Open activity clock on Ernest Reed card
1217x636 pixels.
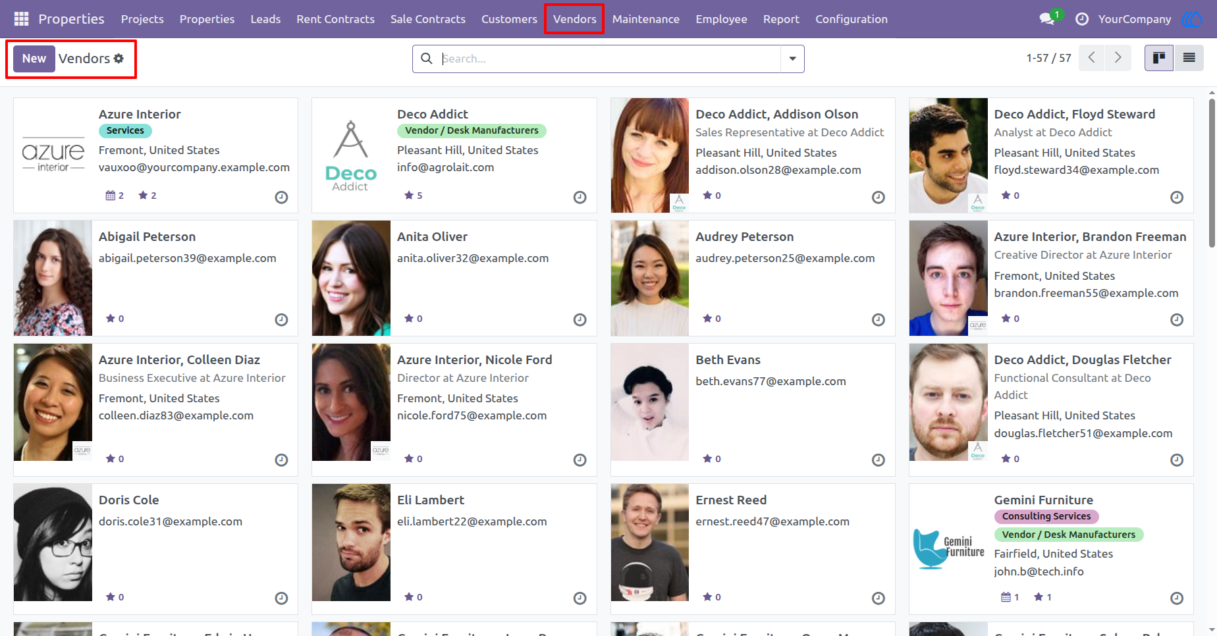point(879,598)
